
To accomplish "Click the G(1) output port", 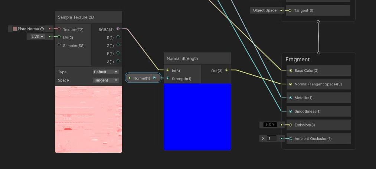I will [118, 45].
